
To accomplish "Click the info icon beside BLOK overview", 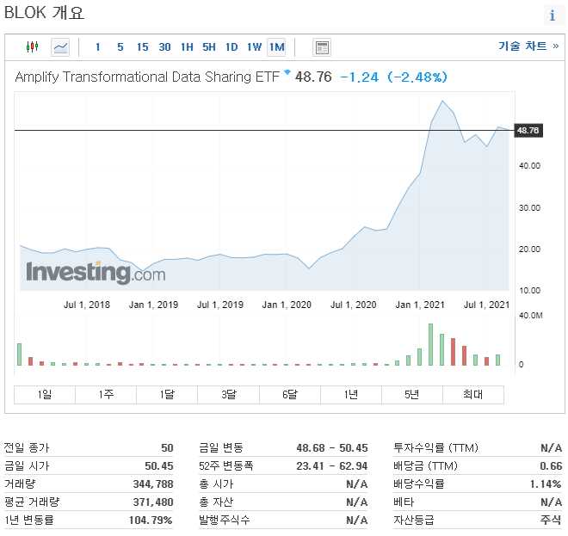I will coord(553,15).
